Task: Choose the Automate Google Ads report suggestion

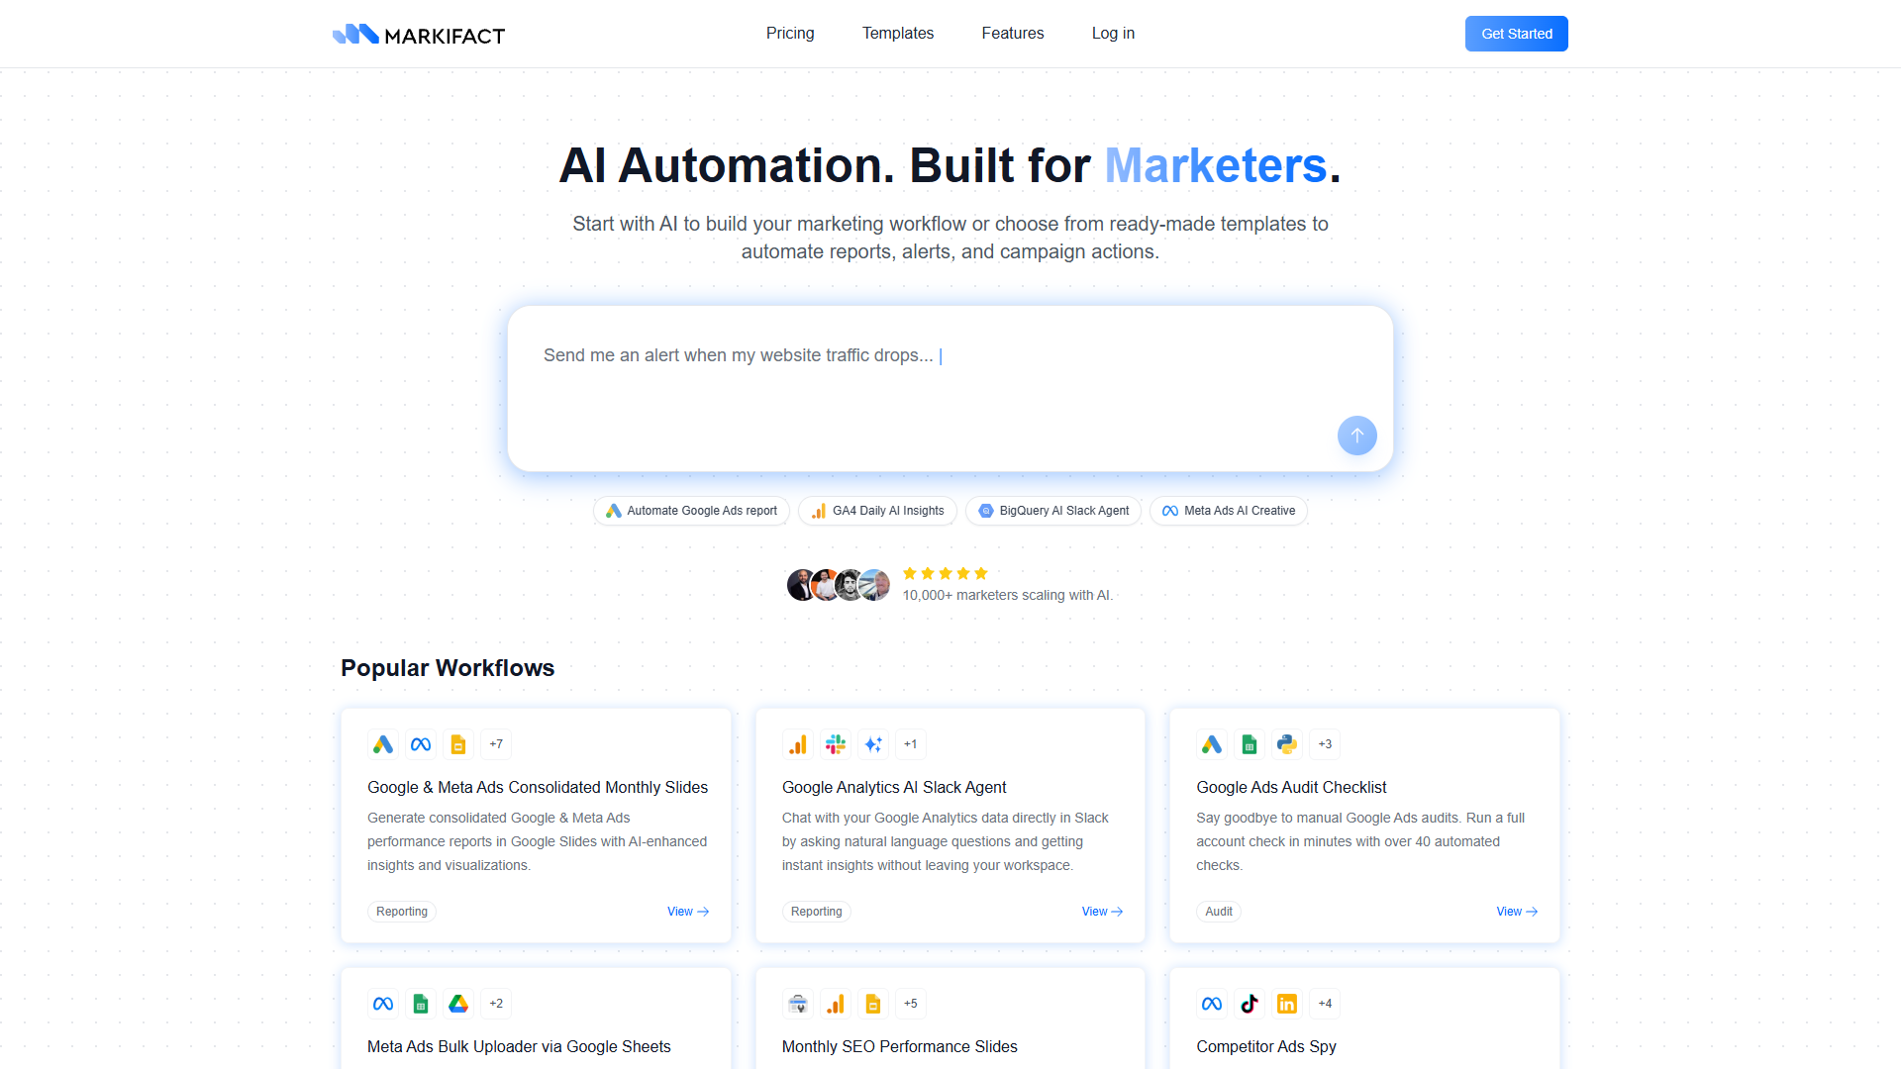Action: (x=691, y=511)
